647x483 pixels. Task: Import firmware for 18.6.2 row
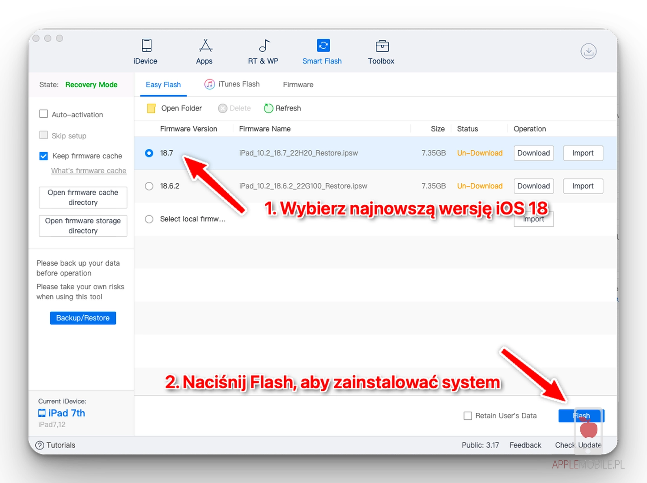(583, 186)
